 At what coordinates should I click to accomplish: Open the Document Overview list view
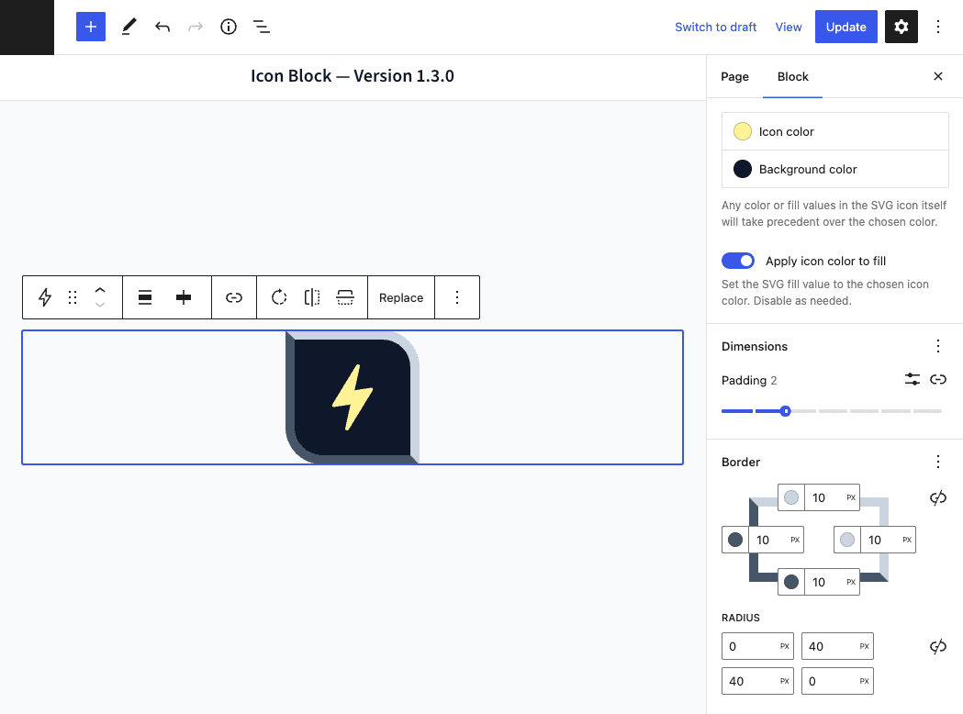tap(262, 27)
